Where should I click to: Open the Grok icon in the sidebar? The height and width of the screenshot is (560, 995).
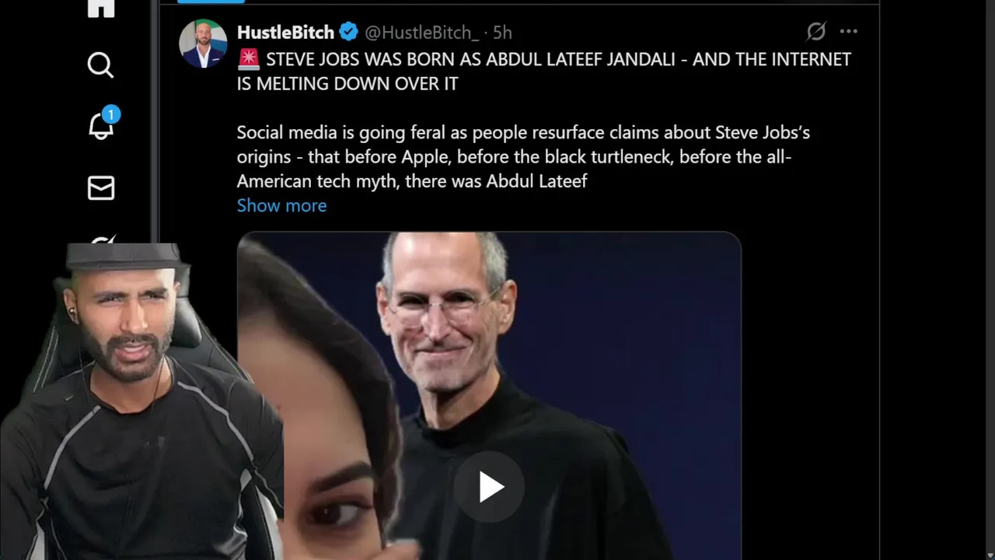[x=103, y=240]
